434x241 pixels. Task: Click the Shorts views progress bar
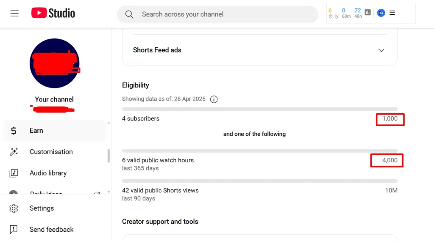260,181
